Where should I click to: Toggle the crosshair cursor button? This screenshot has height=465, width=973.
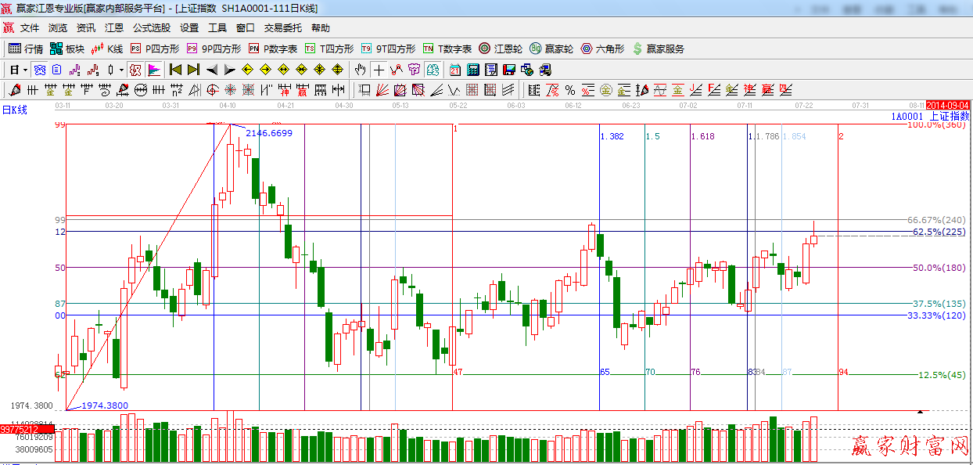tap(379, 70)
